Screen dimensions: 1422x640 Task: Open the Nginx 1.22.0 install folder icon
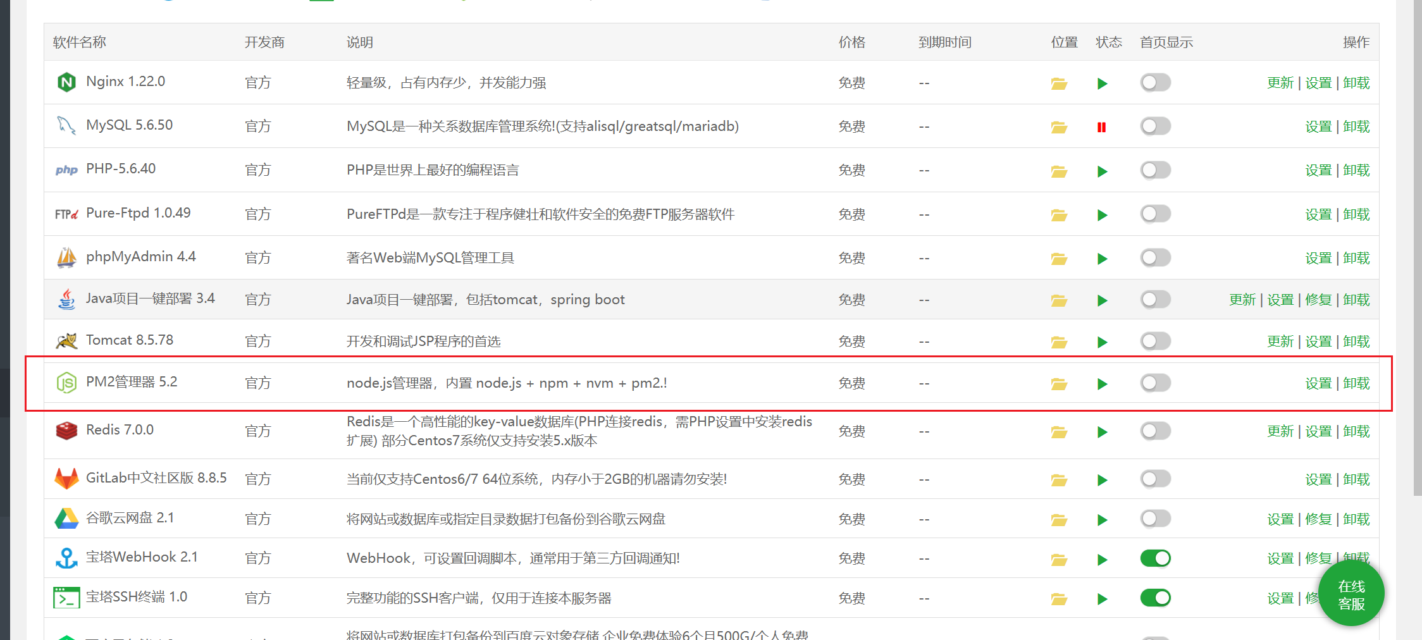[1059, 83]
